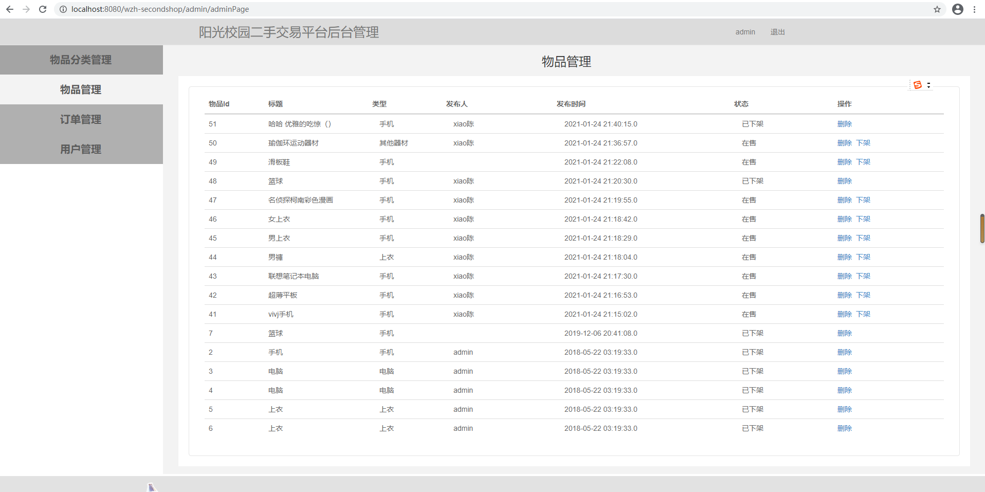Click the 状态 column header
Viewport: 985px width, 492px height.
tap(741, 104)
